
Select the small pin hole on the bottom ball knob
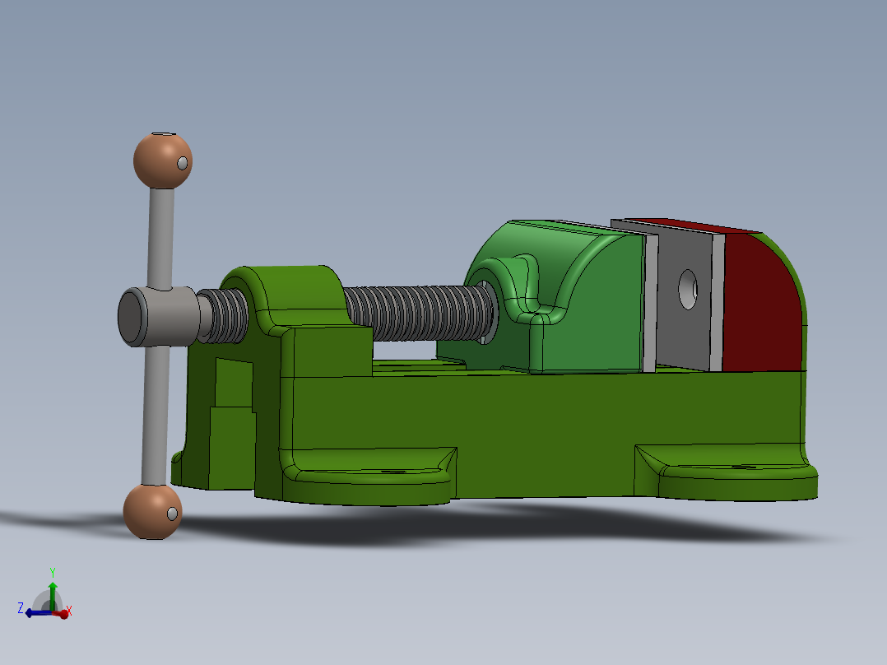[x=172, y=514]
